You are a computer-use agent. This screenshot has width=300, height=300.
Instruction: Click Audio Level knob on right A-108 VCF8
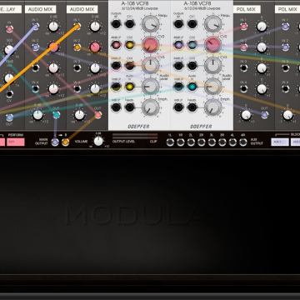(x=213, y=87)
